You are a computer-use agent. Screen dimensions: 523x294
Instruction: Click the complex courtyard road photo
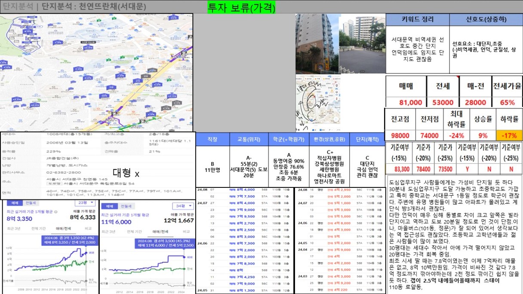(x=362, y=44)
